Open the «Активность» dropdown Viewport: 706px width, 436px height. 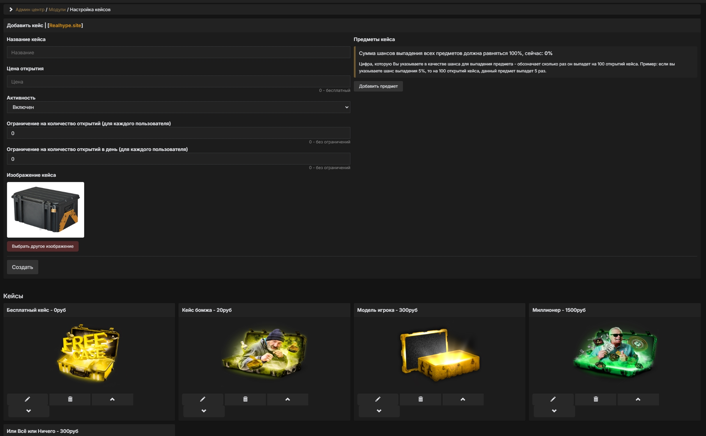tap(179, 107)
